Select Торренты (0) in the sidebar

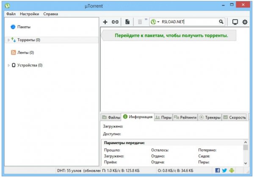pos(52,40)
